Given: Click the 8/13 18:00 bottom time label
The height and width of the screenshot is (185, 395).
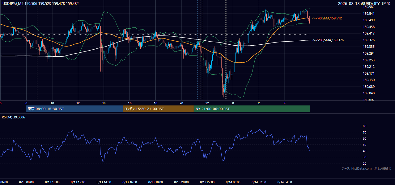Looking at the screenshot, I should click(155, 182).
